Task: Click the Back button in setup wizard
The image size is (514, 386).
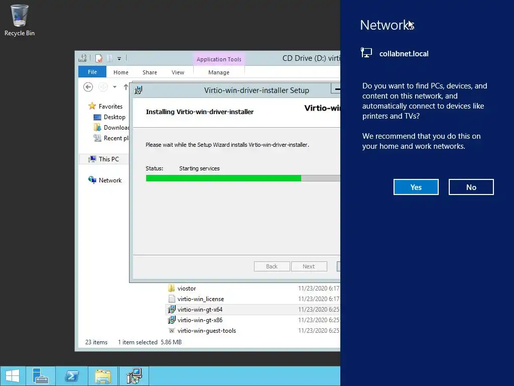Action: point(272,266)
